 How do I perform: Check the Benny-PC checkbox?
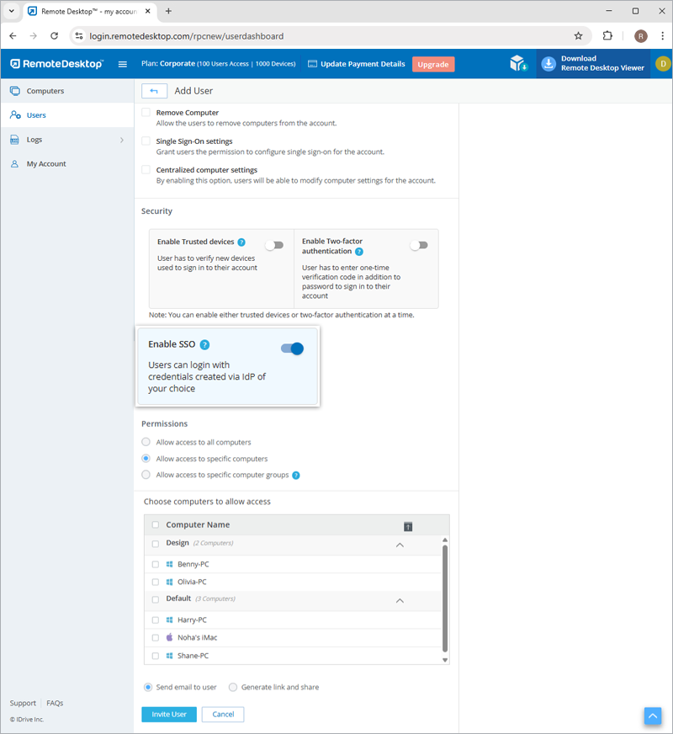pos(156,564)
